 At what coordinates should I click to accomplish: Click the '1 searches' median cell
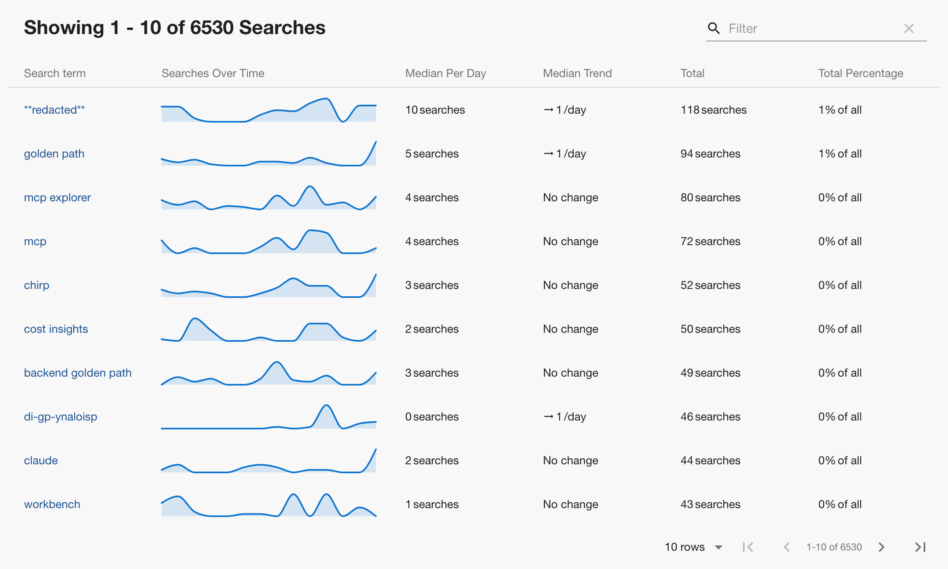coord(432,504)
